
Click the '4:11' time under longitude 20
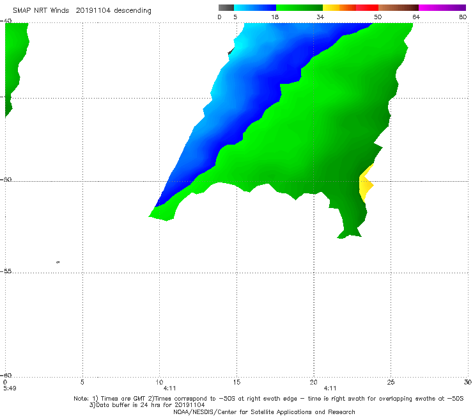[330, 388]
